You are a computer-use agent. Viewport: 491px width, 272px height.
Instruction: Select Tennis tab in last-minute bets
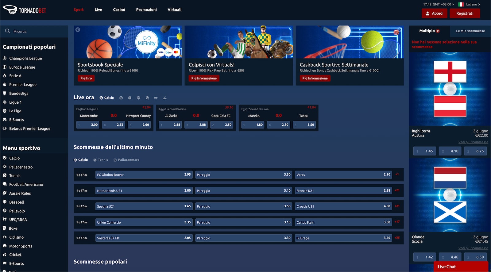point(101,160)
